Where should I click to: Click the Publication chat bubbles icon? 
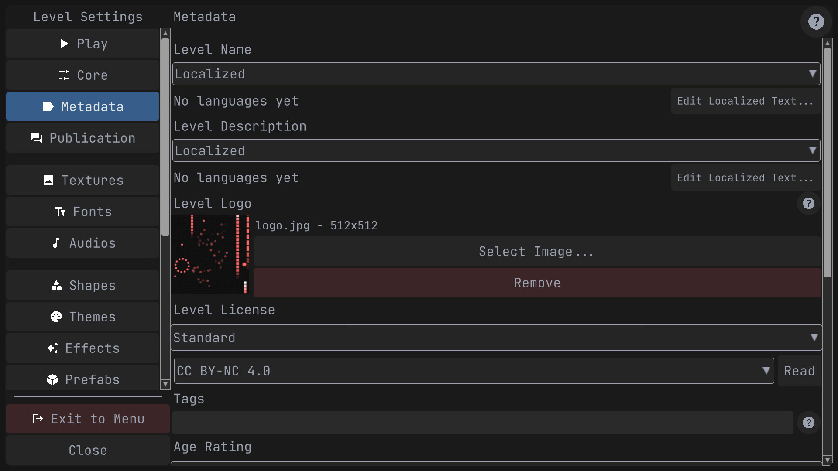coord(37,138)
